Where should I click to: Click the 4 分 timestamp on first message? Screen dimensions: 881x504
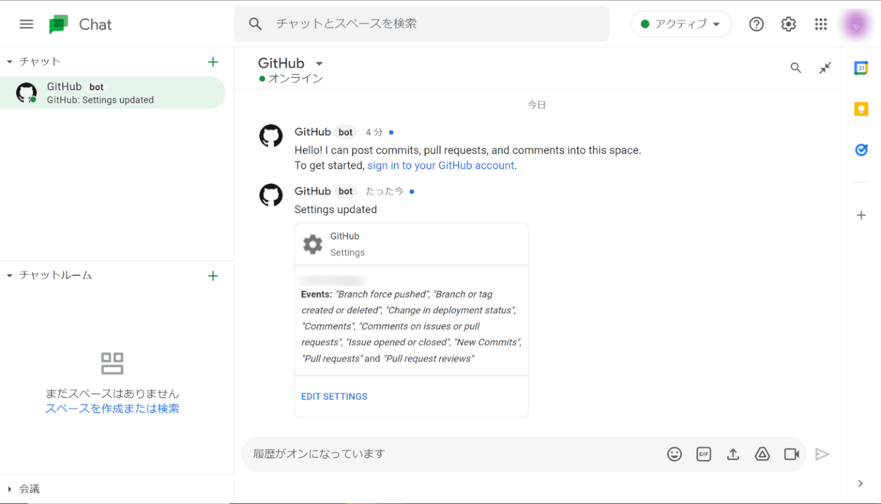[374, 132]
